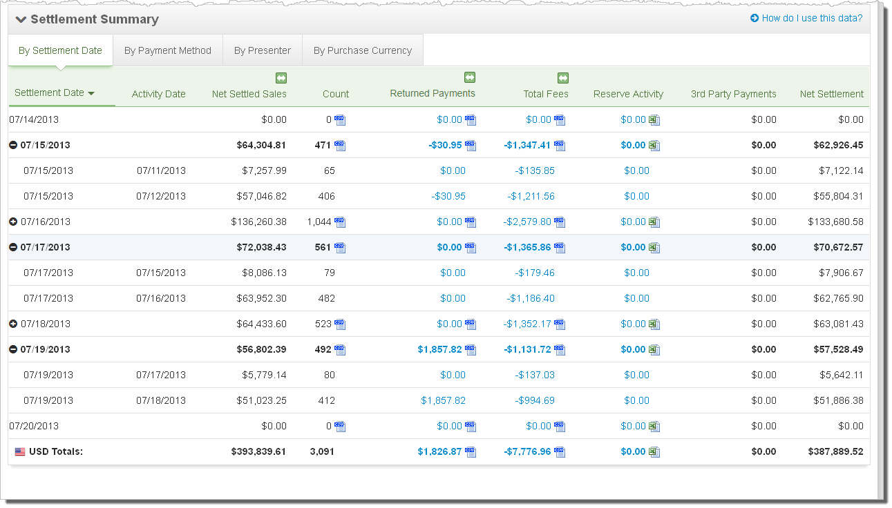892x508 pixels.
Task: Download Count CSV next to 523
Action: (340, 324)
